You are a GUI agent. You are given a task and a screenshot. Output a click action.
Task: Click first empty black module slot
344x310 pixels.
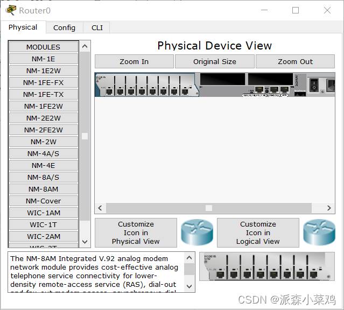click(x=222, y=79)
